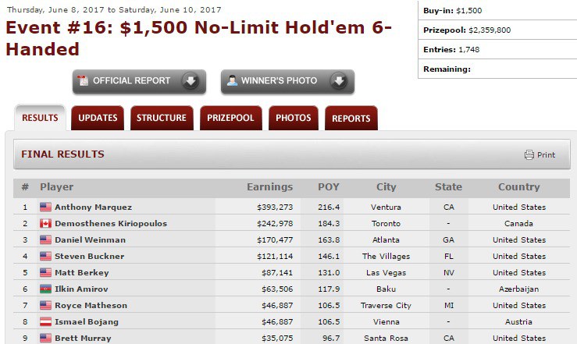Image resolution: width=577 pixels, height=344 pixels.
Task: Click the printer icon beside Print
Action: click(x=529, y=155)
